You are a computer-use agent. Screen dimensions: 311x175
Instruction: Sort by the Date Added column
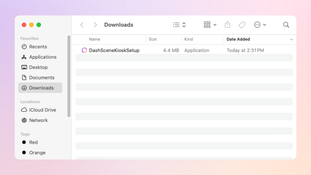click(x=238, y=39)
